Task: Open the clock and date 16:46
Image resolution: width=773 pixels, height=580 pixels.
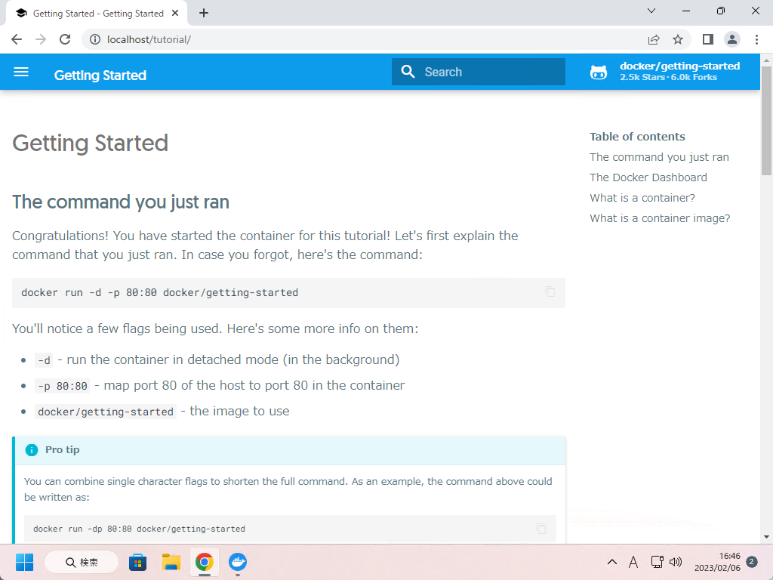Action: 717,562
